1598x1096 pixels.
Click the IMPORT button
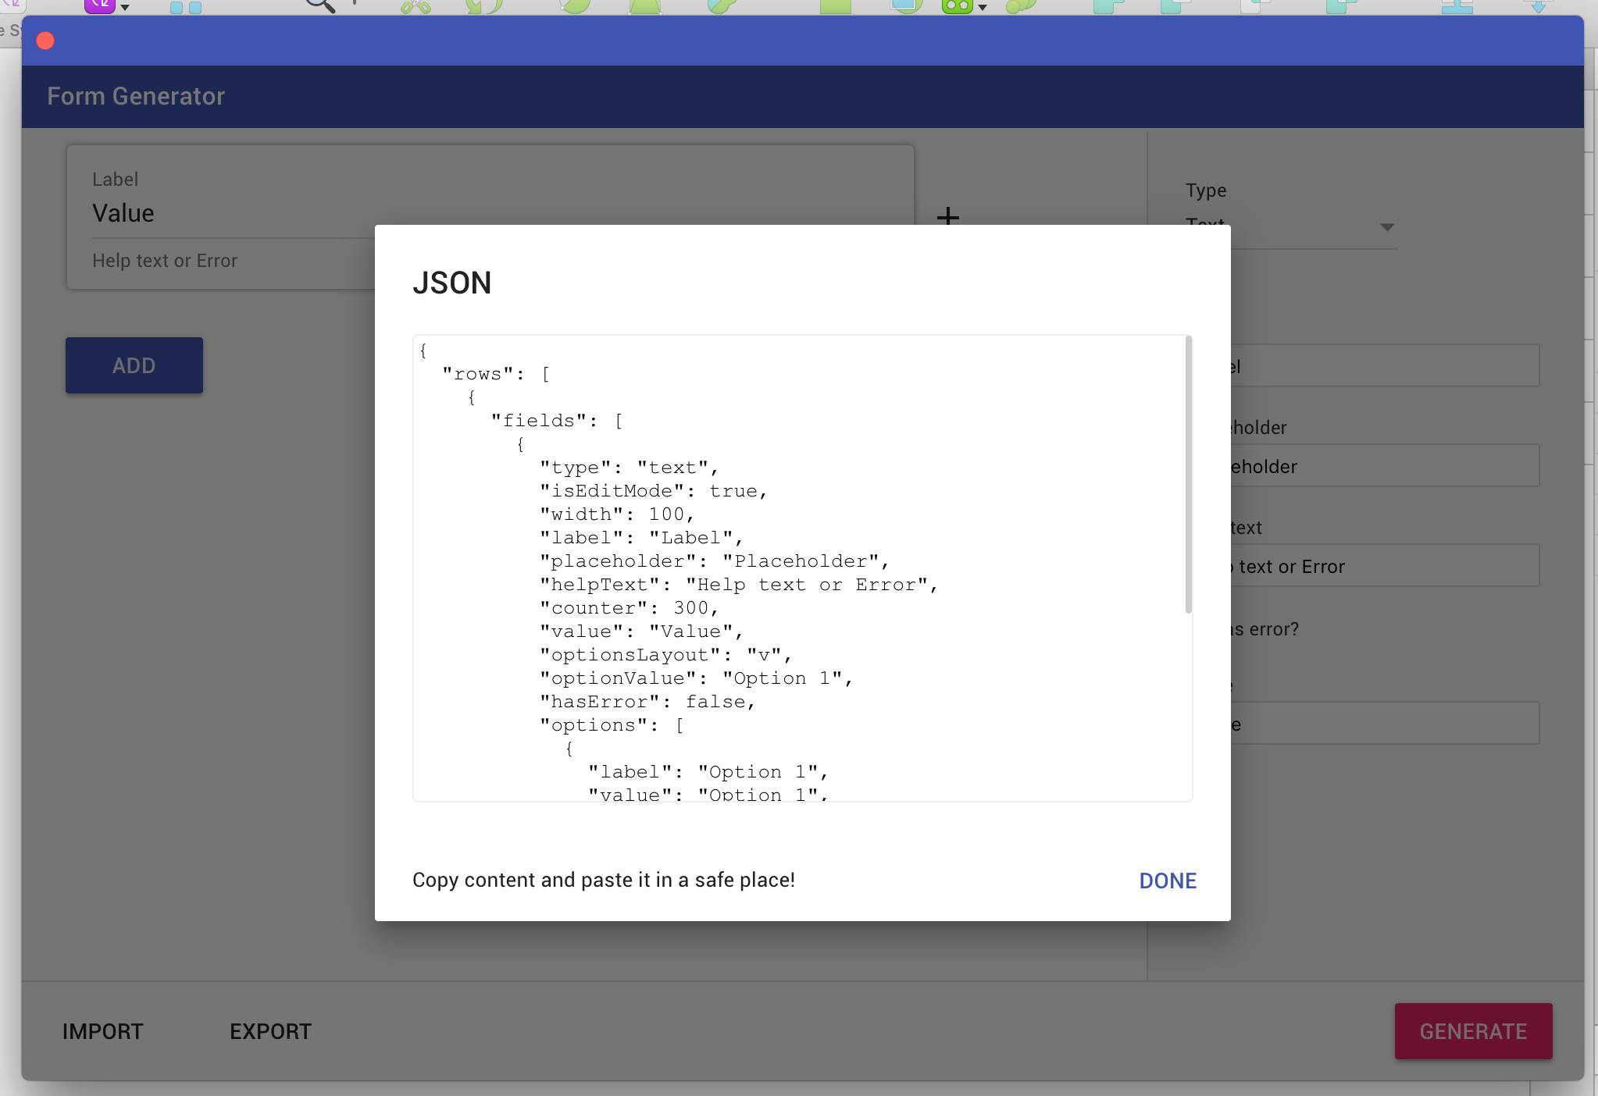click(103, 1031)
